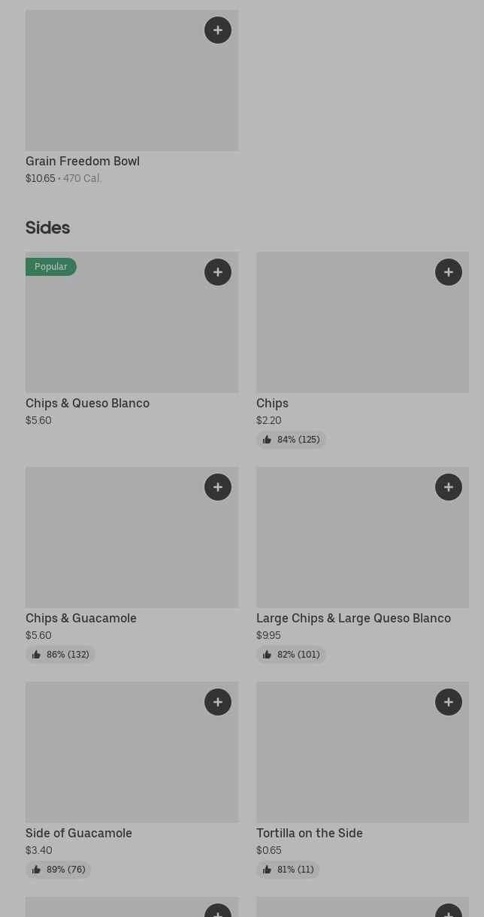Click the 86% (132) rating badge
This screenshot has width=484, height=917.
60,655
